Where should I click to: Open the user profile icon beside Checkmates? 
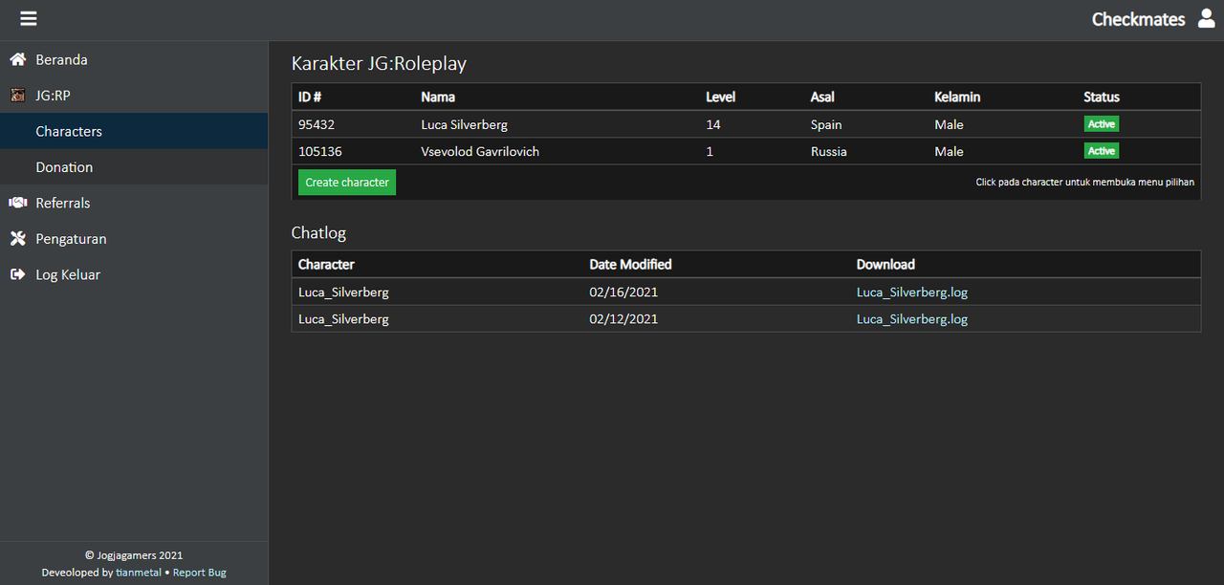tap(1206, 18)
